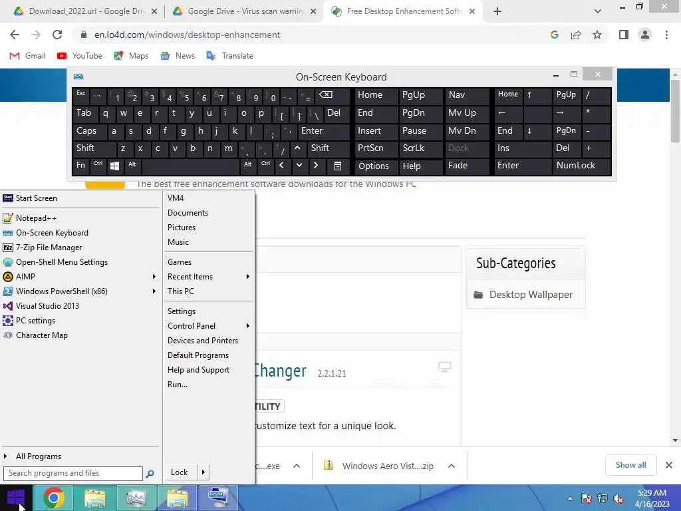681x511 pixels.
Task: Expand Windows PowerShell (x86) submenu arrow
Action: click(x=154, y=291)
